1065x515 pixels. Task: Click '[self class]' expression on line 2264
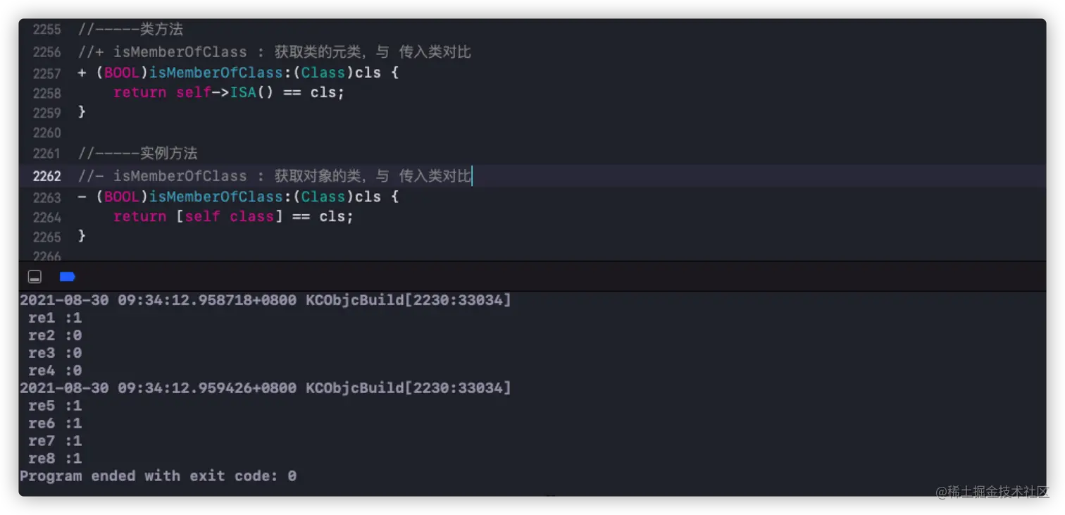click(x=230, y=216)
